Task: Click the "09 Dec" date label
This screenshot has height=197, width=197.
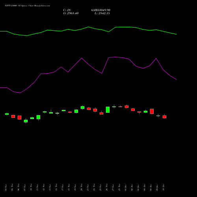Action: coord(157,187)
